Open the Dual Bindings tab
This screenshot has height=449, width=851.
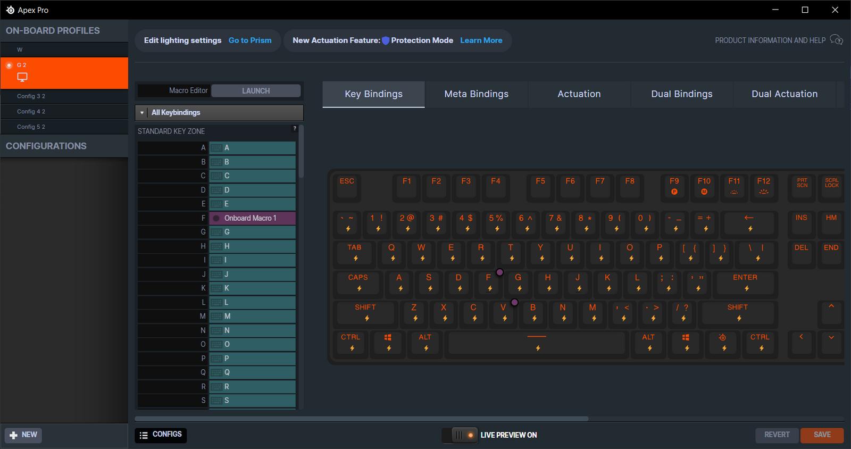pos(682,94)
